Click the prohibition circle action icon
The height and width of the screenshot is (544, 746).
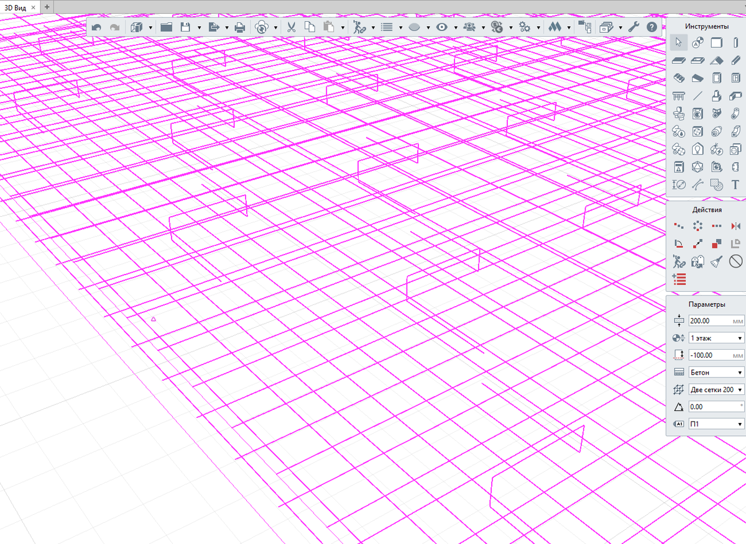(x=735, y=261)
